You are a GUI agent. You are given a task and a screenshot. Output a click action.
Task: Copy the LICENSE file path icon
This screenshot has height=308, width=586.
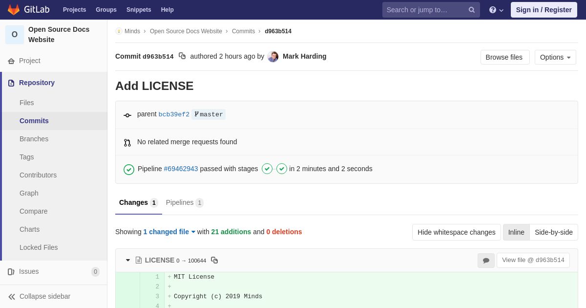(x=214, y=260)
